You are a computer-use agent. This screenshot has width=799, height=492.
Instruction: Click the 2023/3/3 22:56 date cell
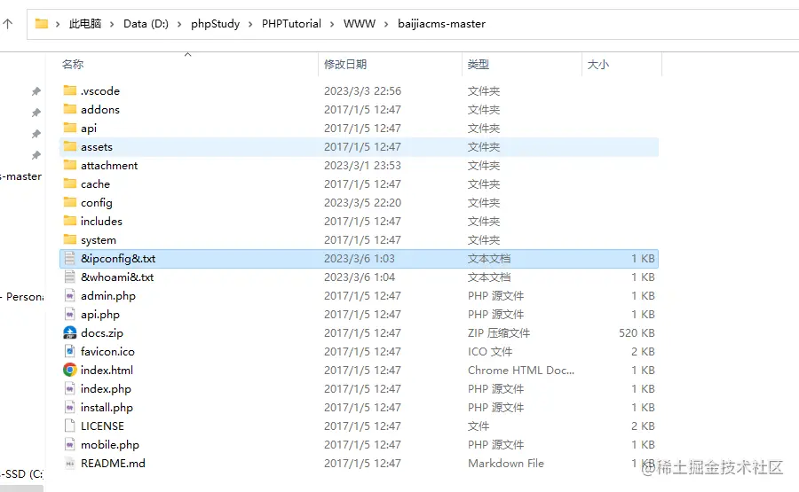(x=362, y=90)
